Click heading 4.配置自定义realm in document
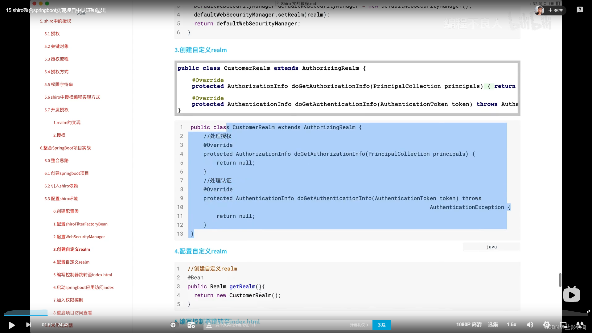Image resolution: width=592 pixels, height=333 pixels. point(201,251)
